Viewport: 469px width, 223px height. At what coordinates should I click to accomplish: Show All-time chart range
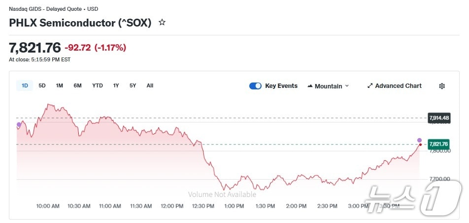pyautogui.click(x=150, y=85)
